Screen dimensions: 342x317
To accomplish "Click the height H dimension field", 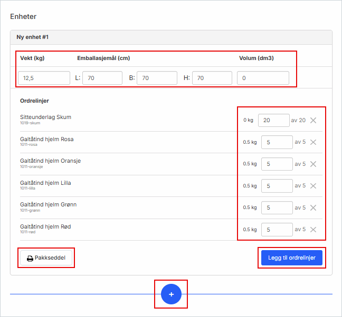I will (212, 78).
